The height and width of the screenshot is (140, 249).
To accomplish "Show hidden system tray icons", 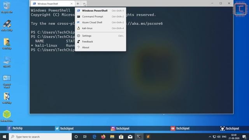I will coord(210,136).
